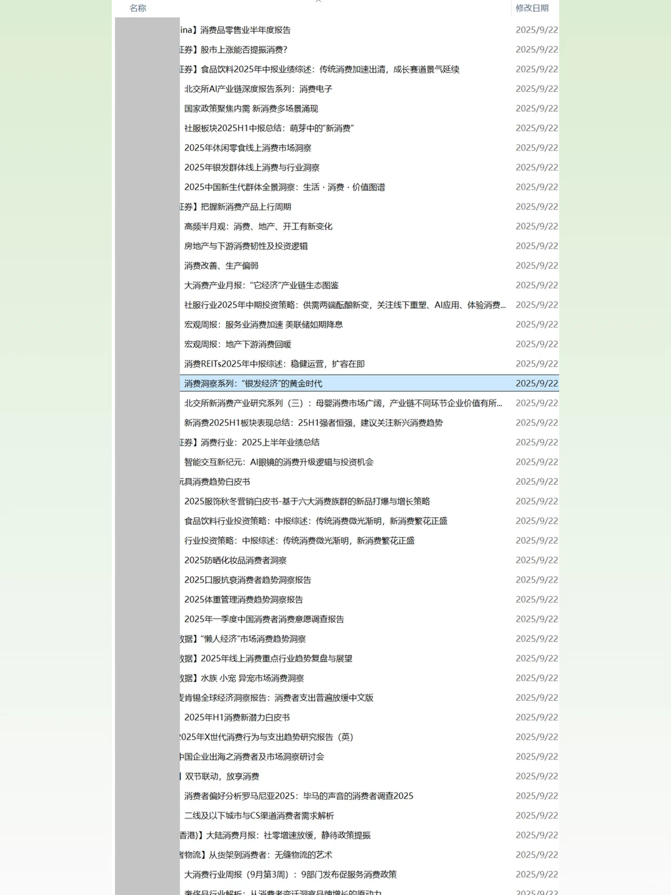Select file 房地产与下游消费韧性及投资逻辑
The image size is (671, 895).
click(246, 246)
